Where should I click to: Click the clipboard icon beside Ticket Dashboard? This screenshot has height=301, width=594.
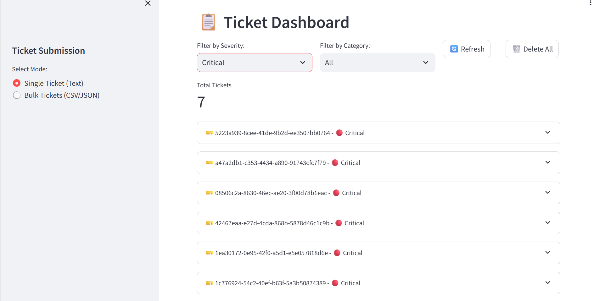[208, 22]
